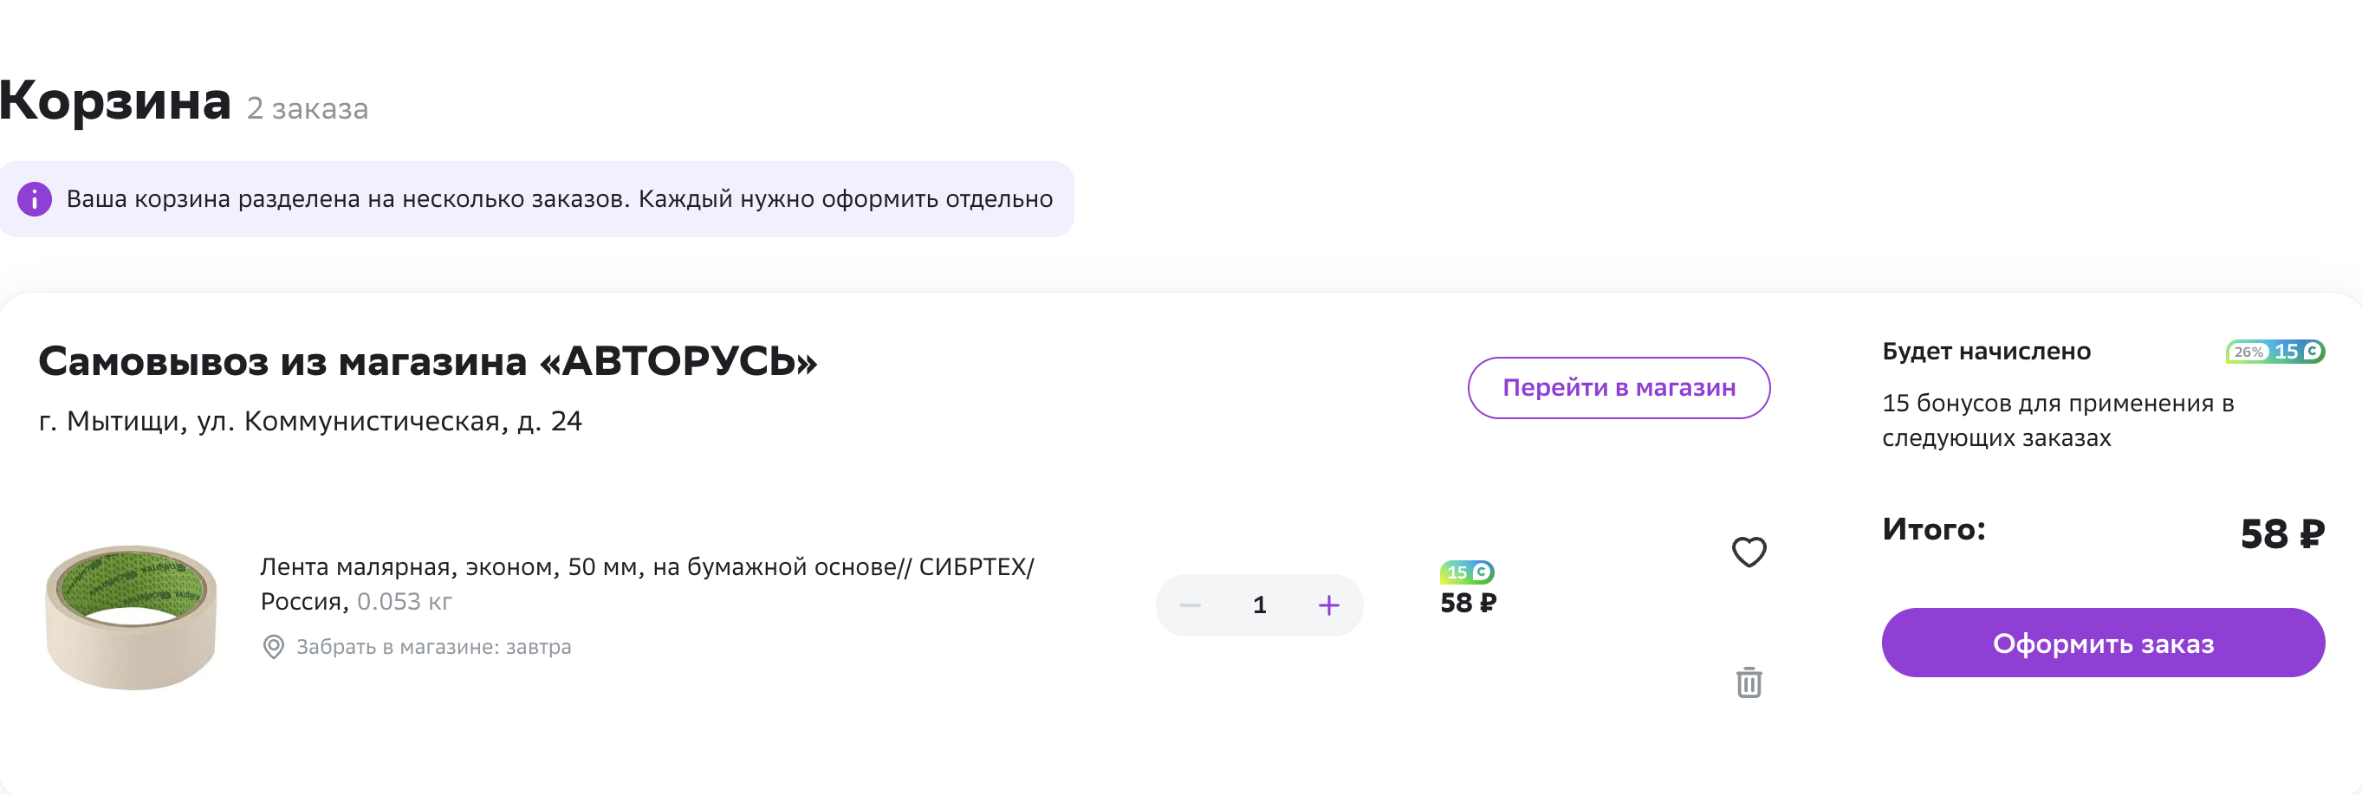Click the 15 bonus badge above item price
This screenshot has width=2362, height=795.
pos(1467,572)
